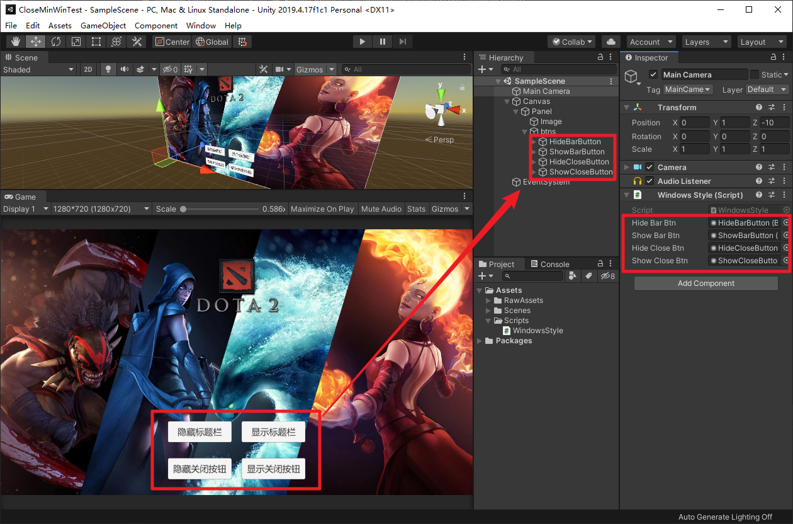
Task: Uncheck Main Camera active checkbox
Action: point(653,74)
